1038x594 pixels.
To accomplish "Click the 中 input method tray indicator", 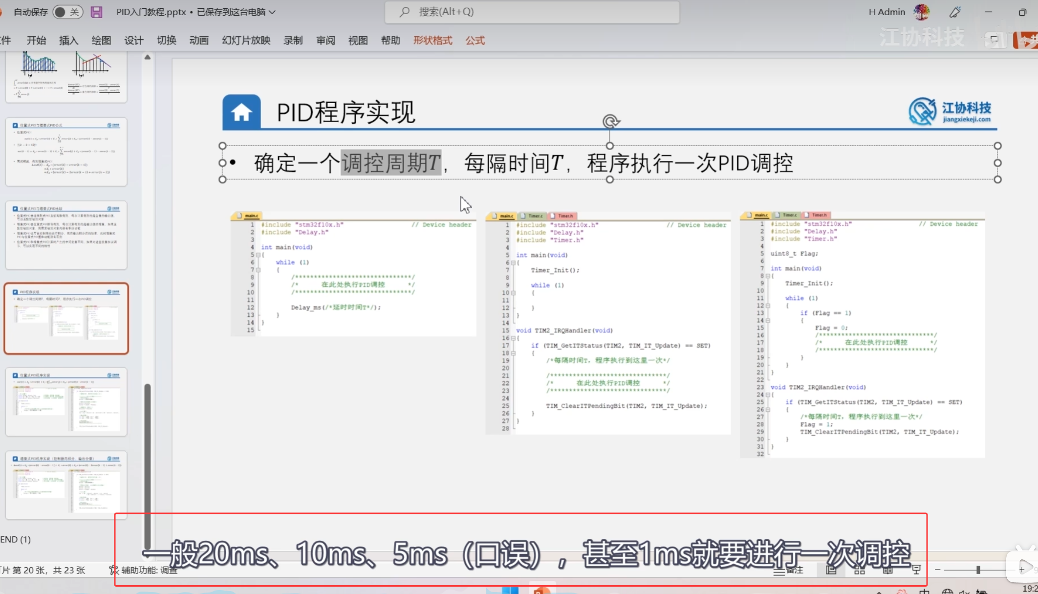I will tap(924, 591).
